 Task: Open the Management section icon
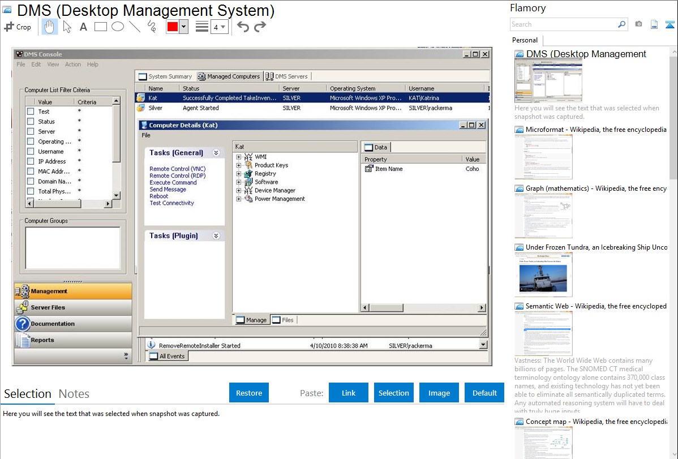22,291
